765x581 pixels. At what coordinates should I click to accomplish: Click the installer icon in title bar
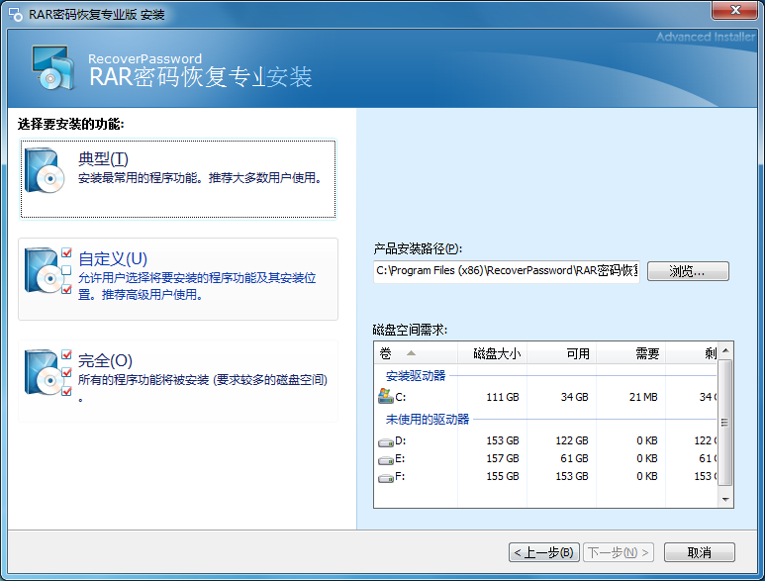click(x=16, y=14)
